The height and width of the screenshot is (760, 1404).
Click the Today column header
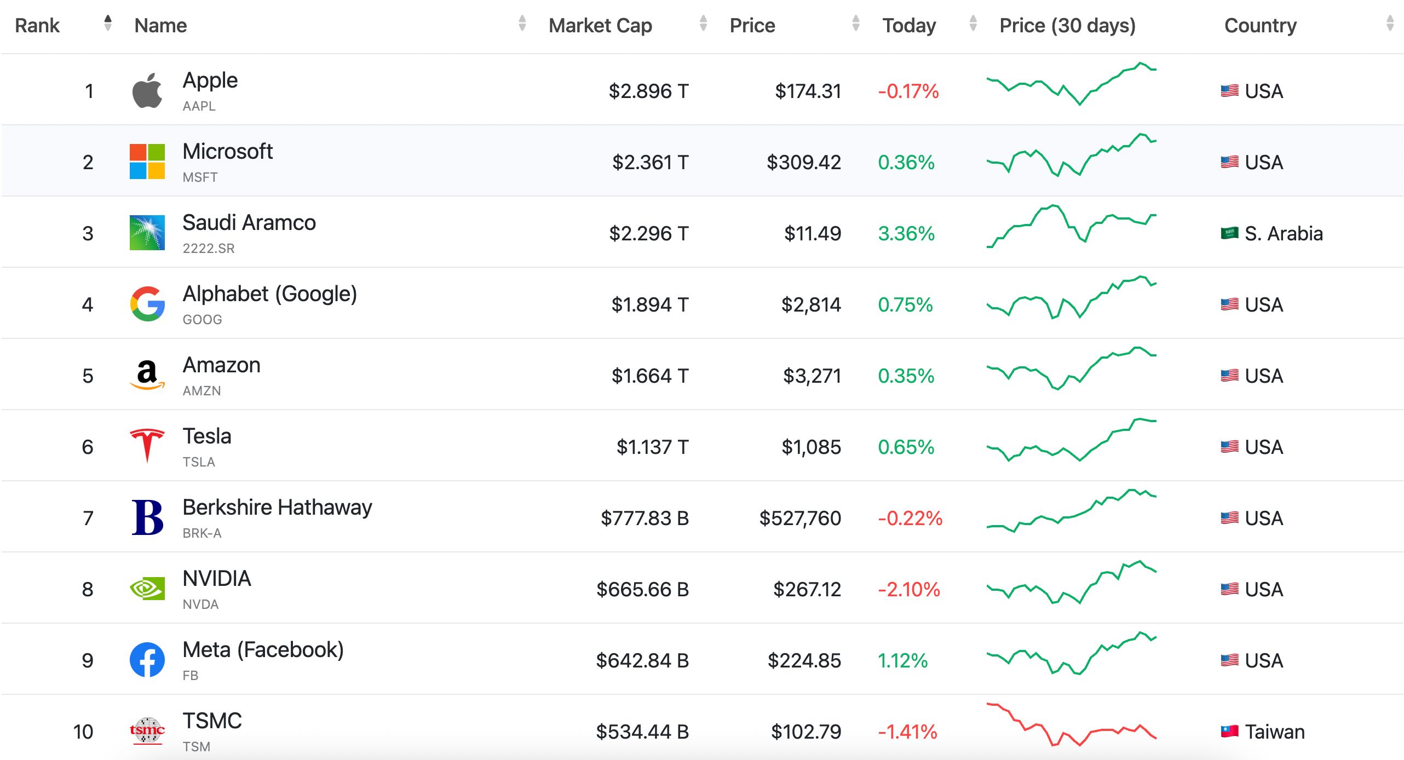coord(909,25)
